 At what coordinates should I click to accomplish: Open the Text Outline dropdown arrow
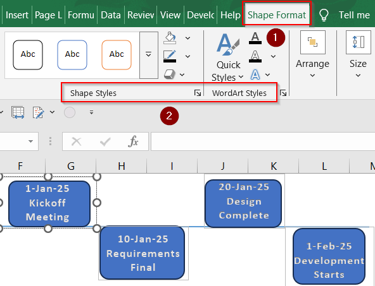tap(273, 56)
